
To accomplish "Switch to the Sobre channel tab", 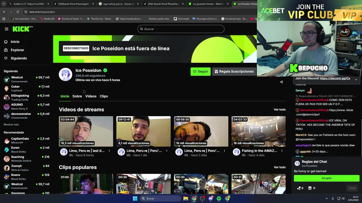I will point(77,96).
